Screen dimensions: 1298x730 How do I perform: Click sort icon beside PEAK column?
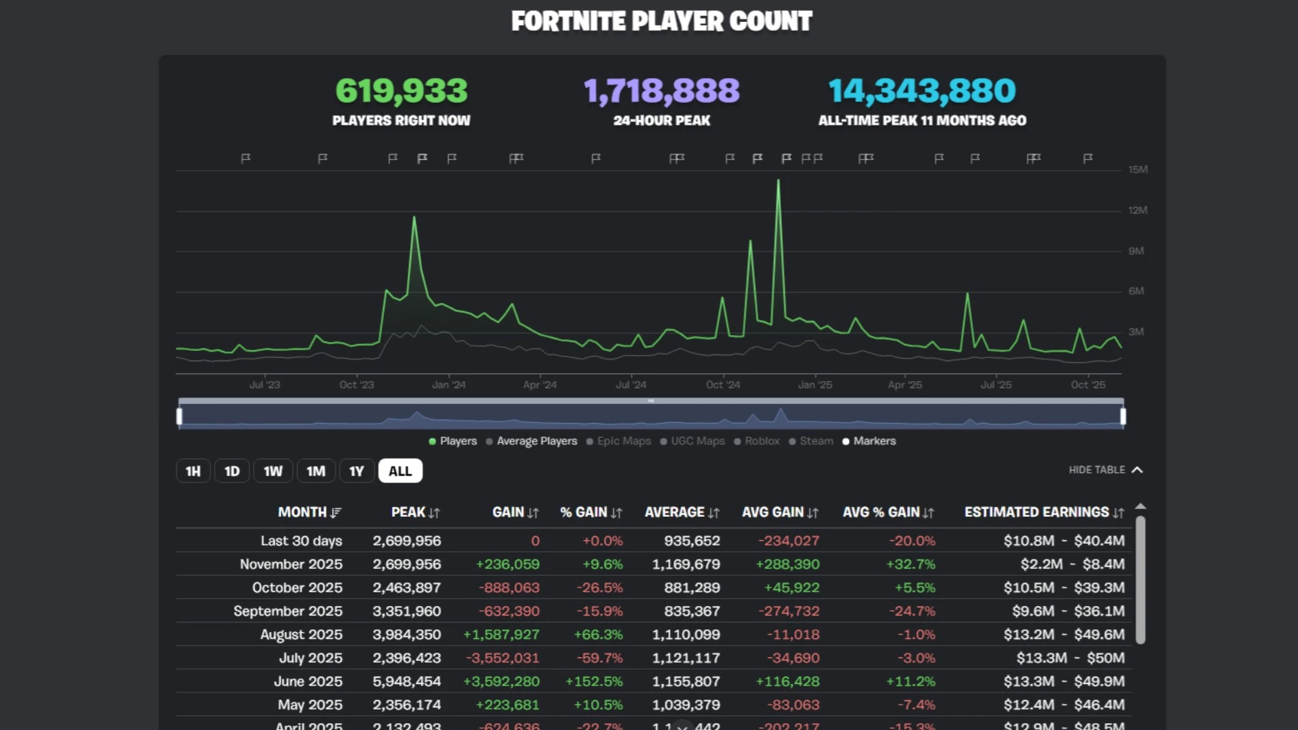[x=434, y=513]
